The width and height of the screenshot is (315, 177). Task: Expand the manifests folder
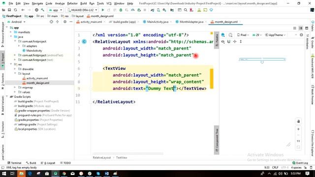11,32
